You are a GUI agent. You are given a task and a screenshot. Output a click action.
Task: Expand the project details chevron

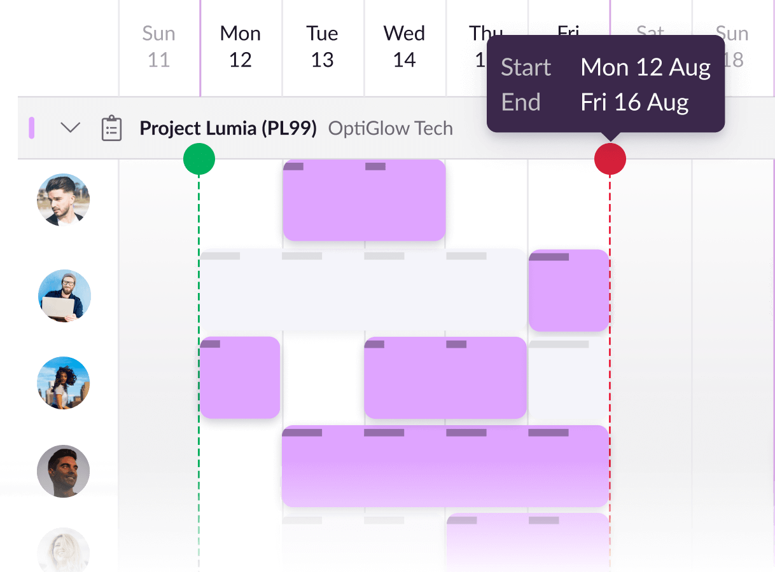70,127
